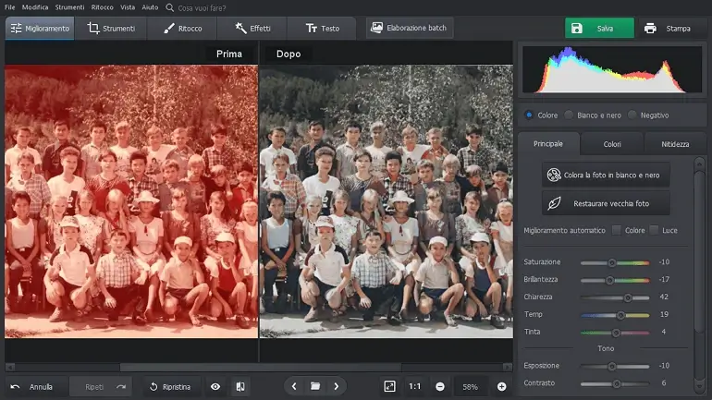The height and width of the screenshot is (400, 712).
Task: Open the Miglioramento tab
Action: (x=40, y=28)
